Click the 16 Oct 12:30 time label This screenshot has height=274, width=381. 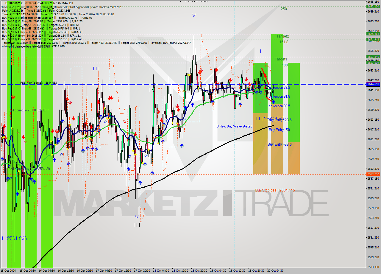coord(66,271)
